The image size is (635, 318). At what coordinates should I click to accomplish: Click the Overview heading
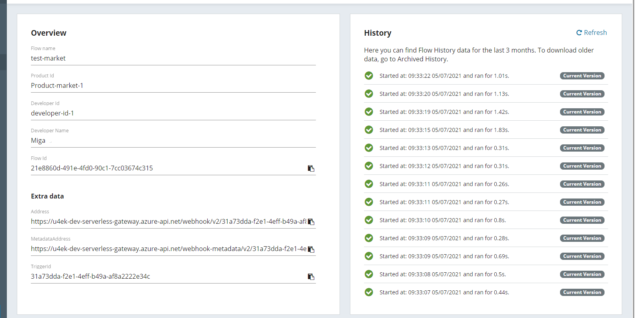[49, 33]
